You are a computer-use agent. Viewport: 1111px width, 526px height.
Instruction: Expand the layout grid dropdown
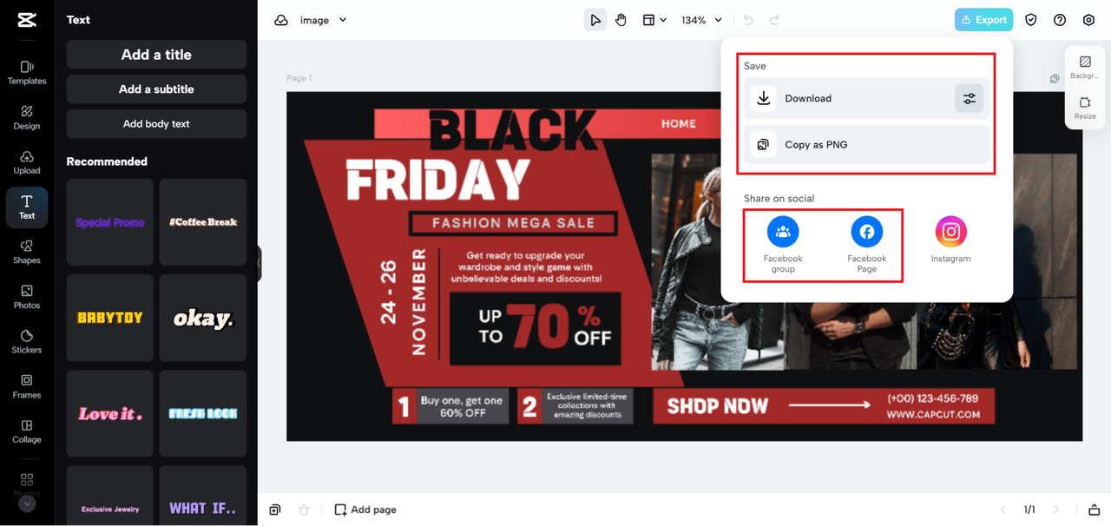click(654, 20)
